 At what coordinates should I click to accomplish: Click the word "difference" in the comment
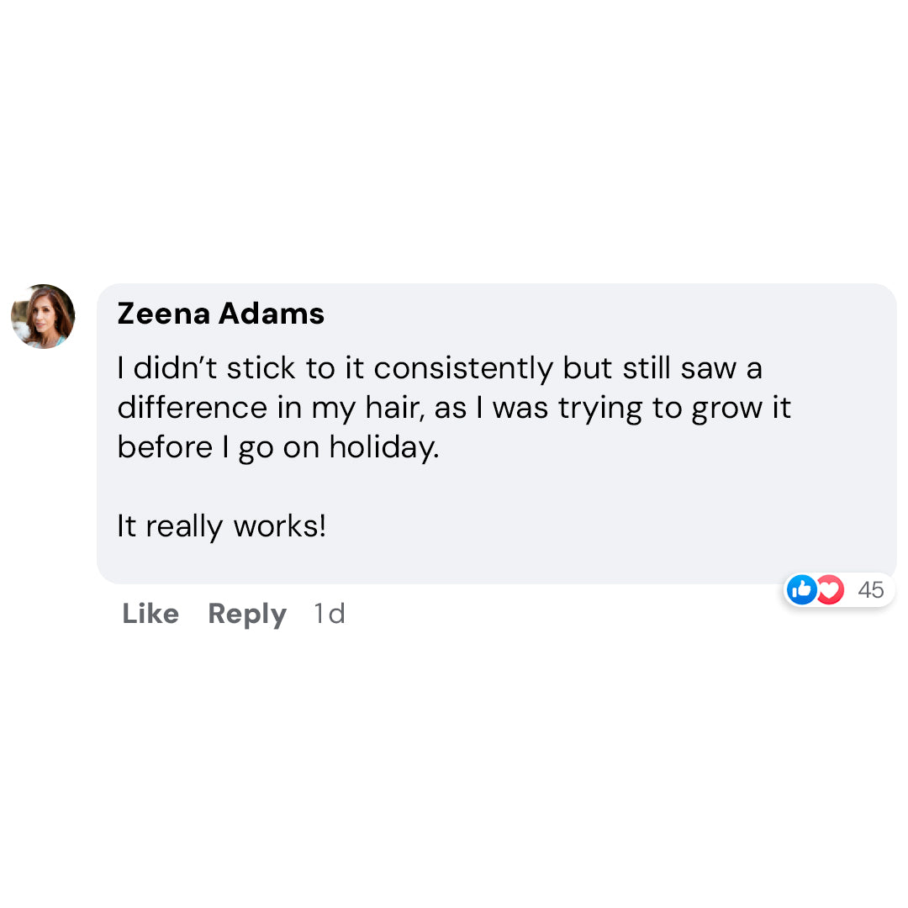193,408
